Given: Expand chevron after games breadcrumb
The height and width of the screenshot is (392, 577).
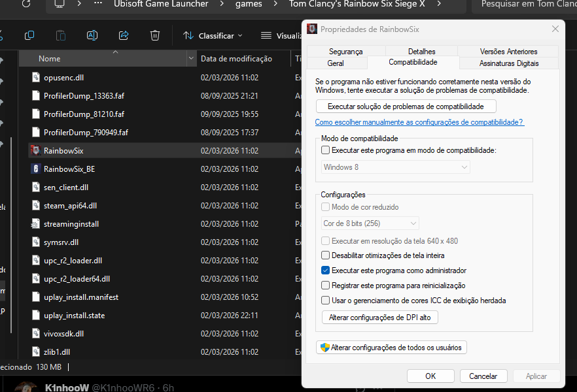Looking at the screenshot, I should 275,4.
